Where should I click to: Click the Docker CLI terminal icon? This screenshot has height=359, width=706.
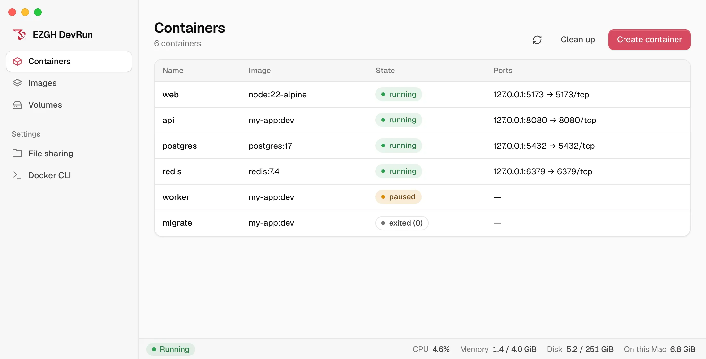(17, 175)
